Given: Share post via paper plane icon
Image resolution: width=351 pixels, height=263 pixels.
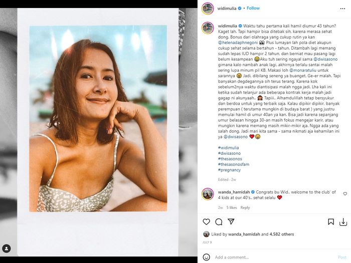Looking at the screenshot, I should (231, 221).
